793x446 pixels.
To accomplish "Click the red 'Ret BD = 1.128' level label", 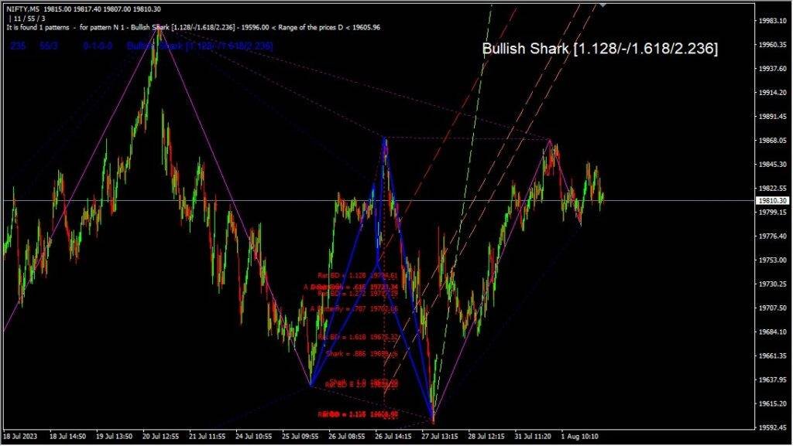I will pos(358,275).
